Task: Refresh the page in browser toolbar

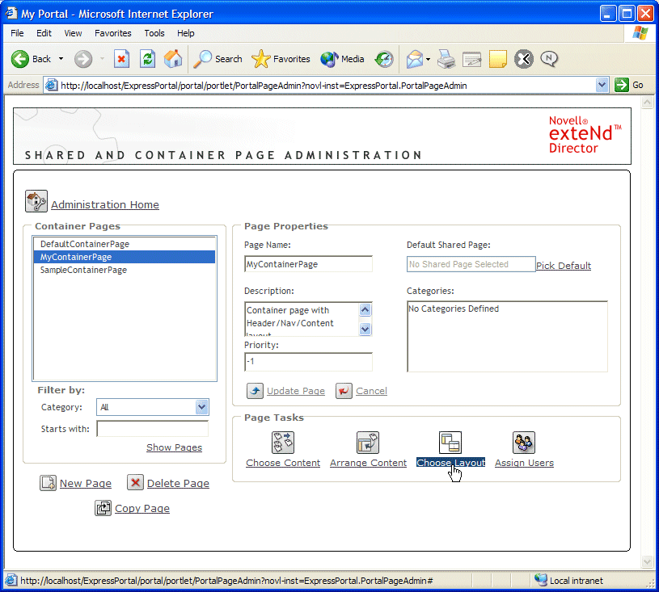Action: coord(147,59)
